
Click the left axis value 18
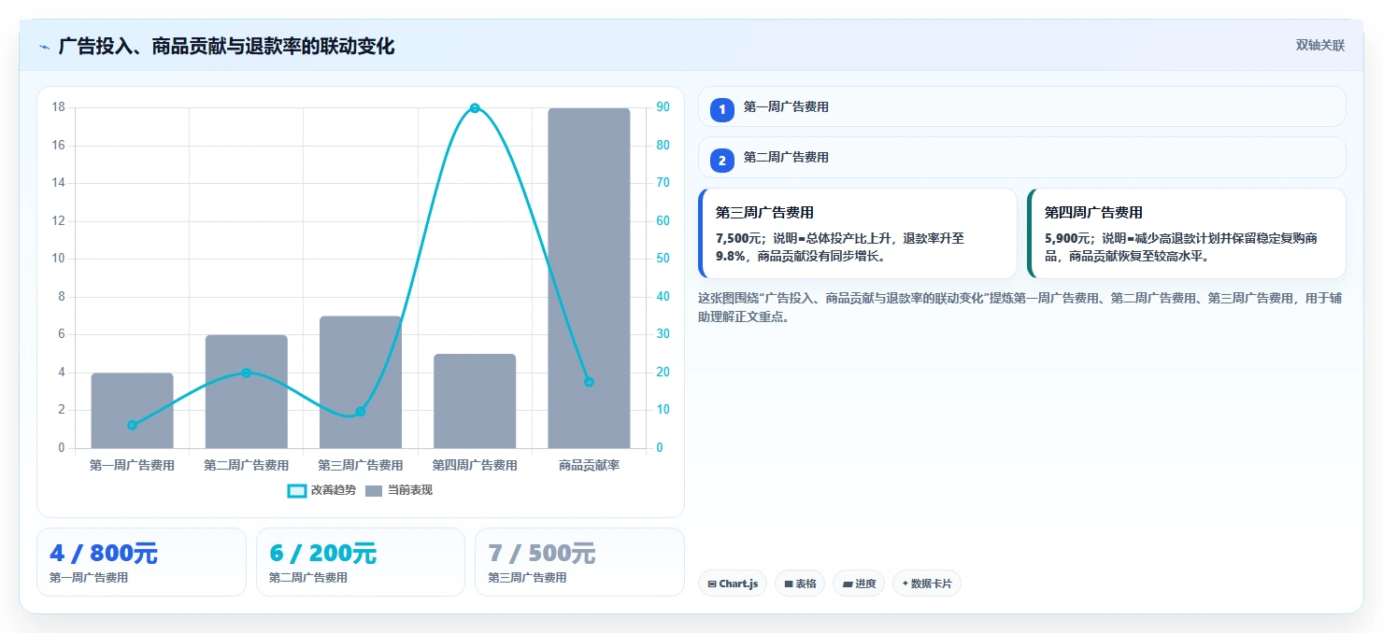pos(59,107)
